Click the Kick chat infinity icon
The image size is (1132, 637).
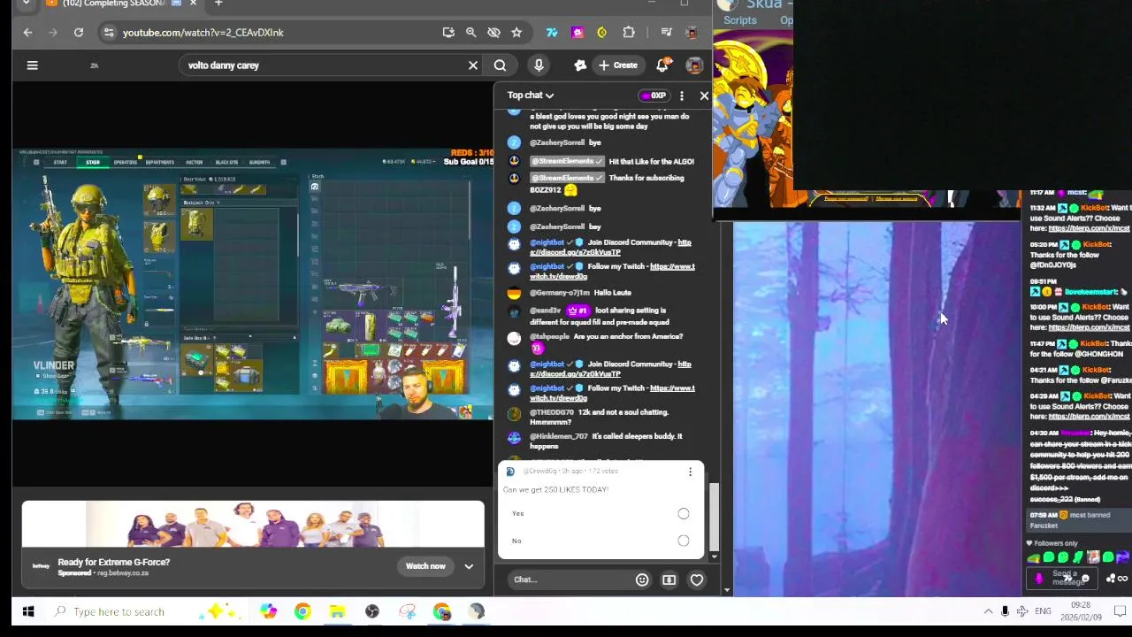[x=1122, y=579]
